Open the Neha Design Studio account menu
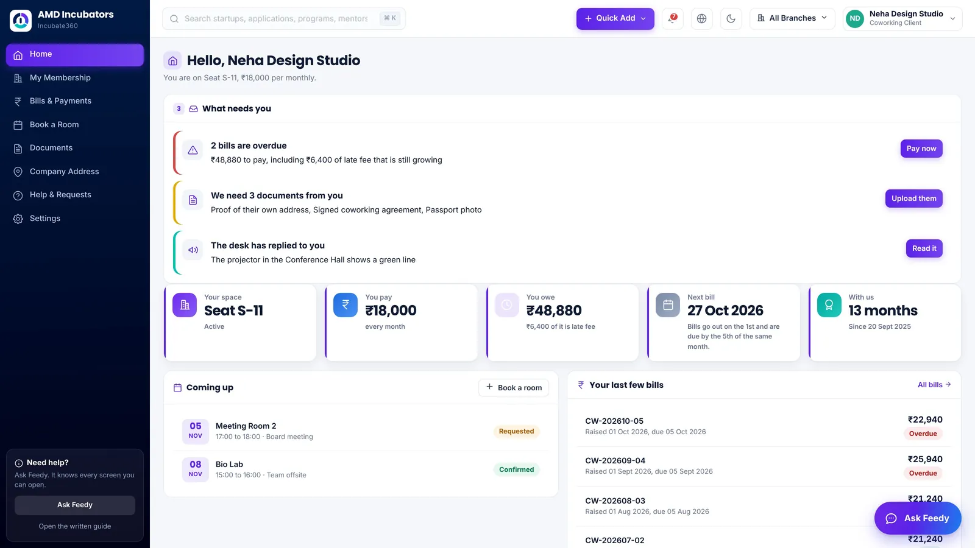Screen dimensions: 975x548 click(902, 18)
